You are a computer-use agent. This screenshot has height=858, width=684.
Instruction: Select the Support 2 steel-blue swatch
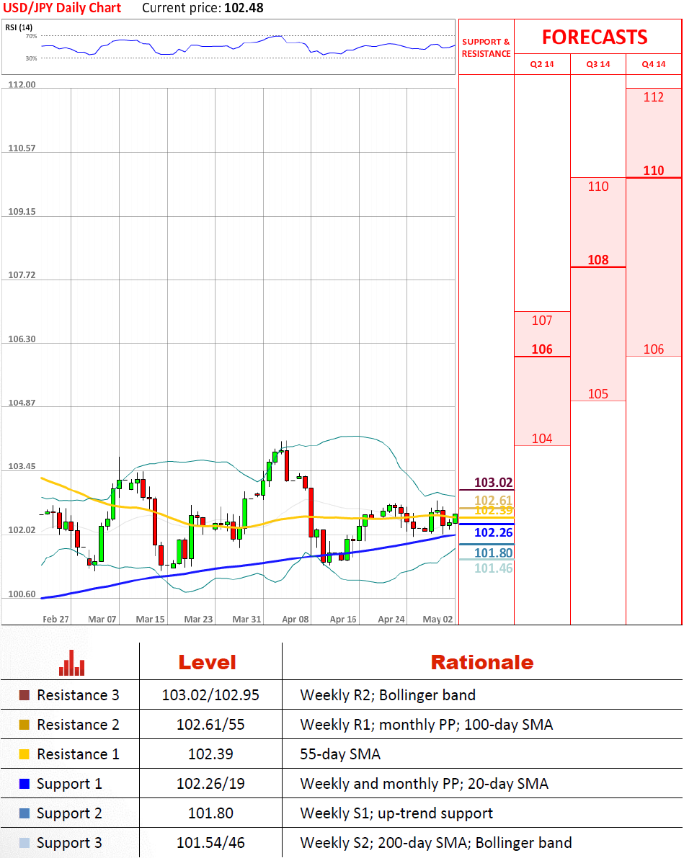[x=24, y=813]
